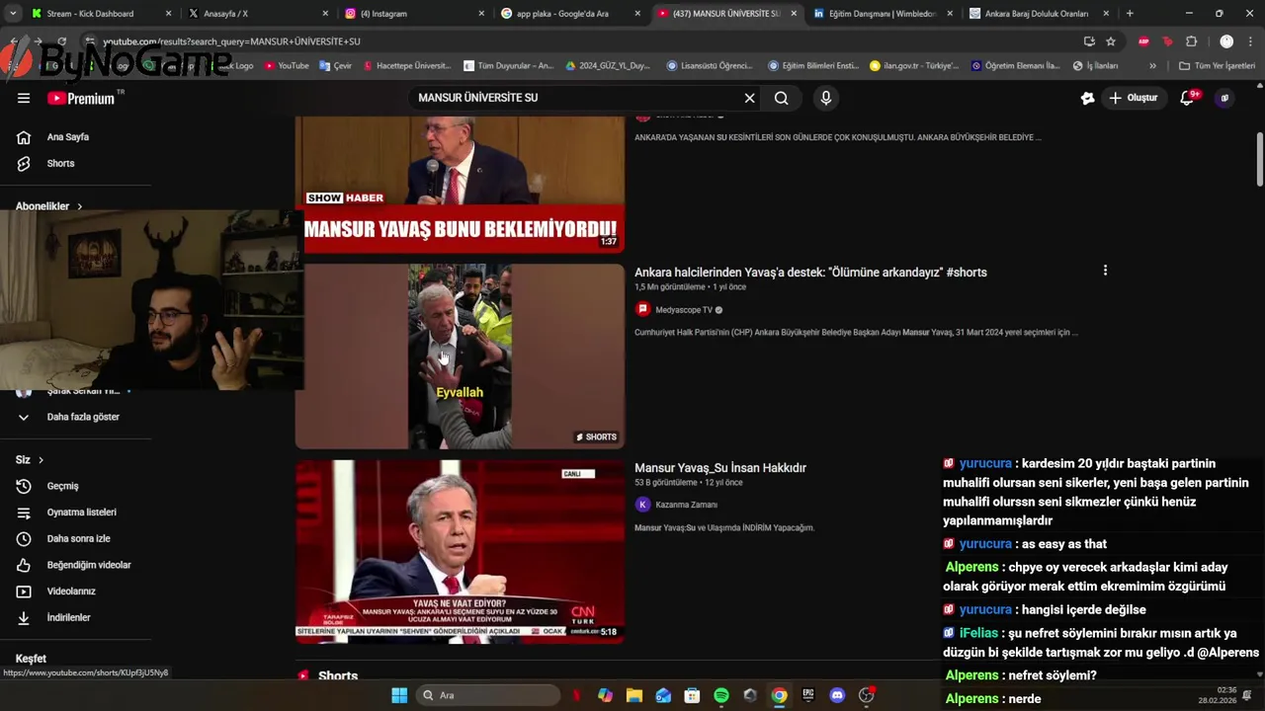
Task: Switch to the Eğitim Danışmanı LinkedIn tab
Action: pos(884,14)
